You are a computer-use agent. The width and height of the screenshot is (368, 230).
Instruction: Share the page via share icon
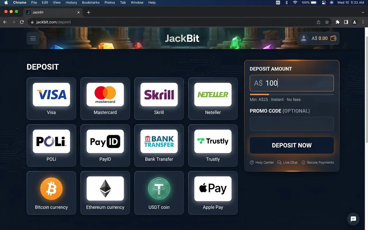[x=319, y=22]
